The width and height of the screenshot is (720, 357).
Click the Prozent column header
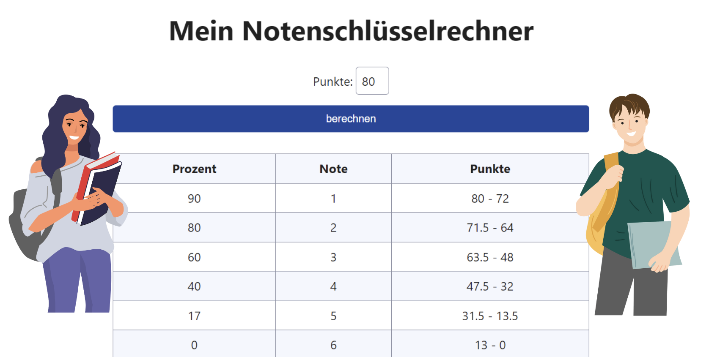195,169
